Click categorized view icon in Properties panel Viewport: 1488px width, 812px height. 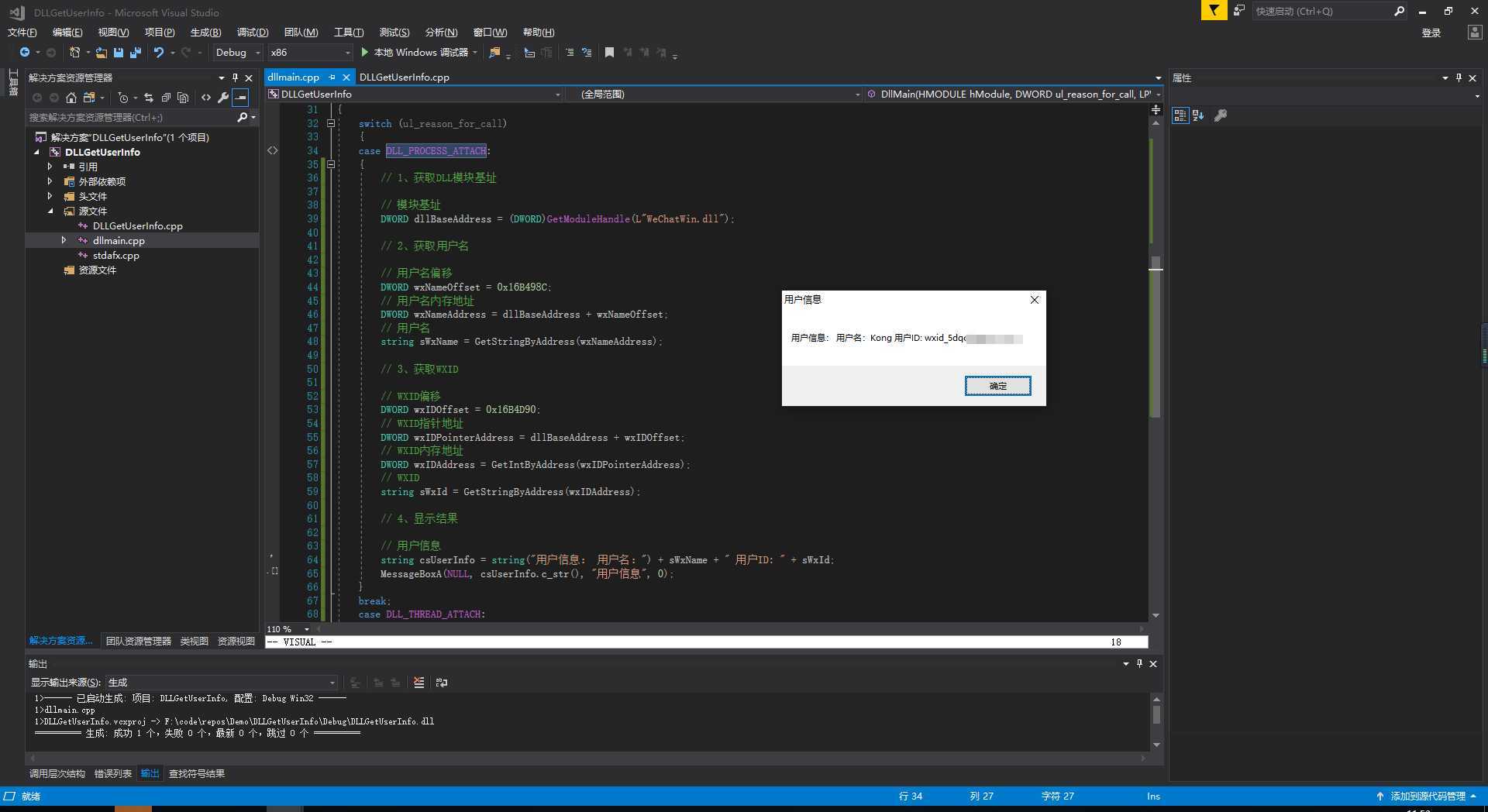tap(1180, 115)
